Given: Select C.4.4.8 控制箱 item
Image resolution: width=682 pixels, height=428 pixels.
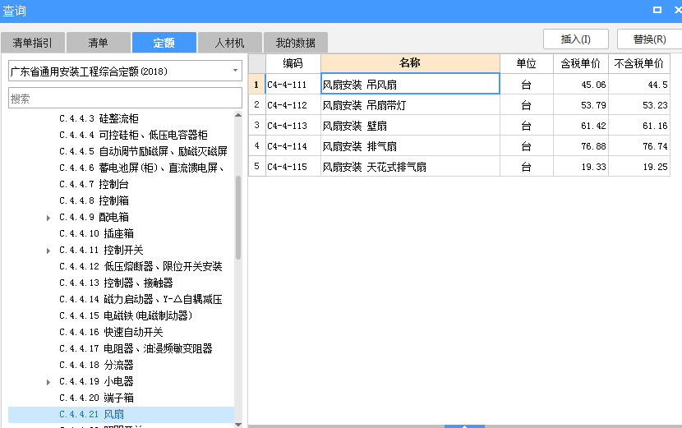Looking at the screenshot, I should coord(94,200).
